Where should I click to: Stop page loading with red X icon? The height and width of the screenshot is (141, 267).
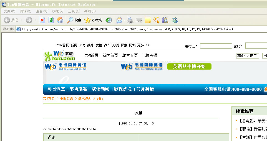42,20
